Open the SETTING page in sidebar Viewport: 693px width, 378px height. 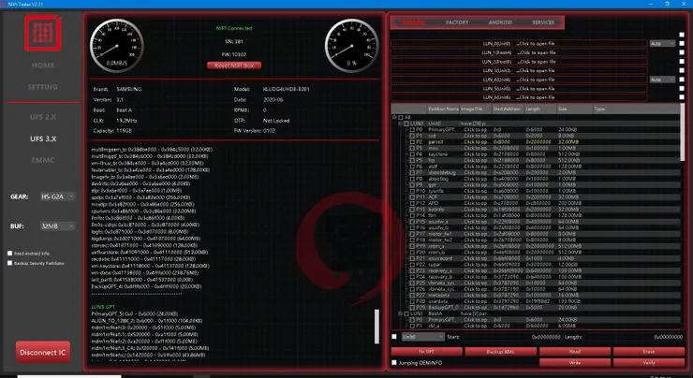click(x=43, y=87)
